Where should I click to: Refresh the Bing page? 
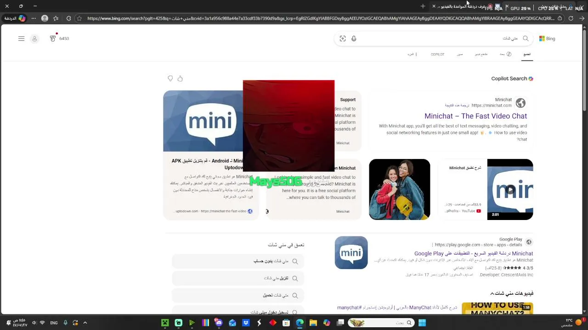pyautogui.click(x=571, y=18)
